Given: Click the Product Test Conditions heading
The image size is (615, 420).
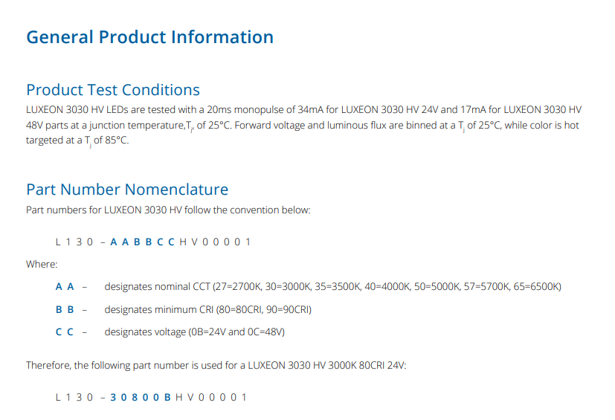Looking at the screenshot, I should point(113,90).
